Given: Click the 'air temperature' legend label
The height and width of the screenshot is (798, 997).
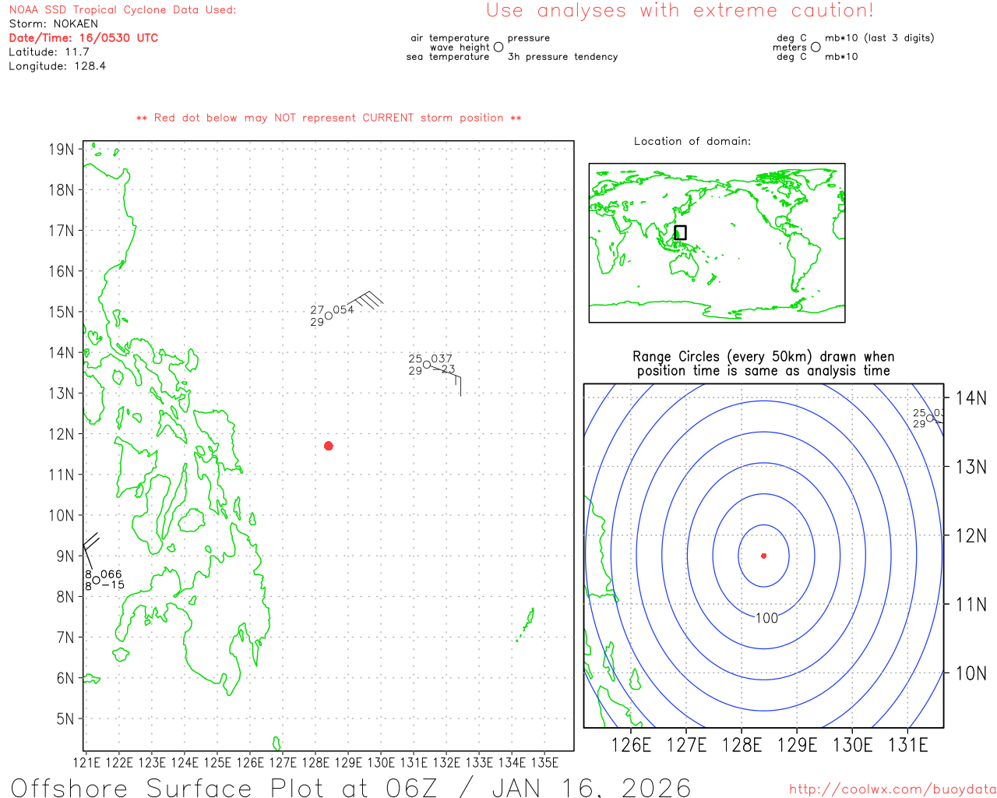Looking at the screenshot, I should [x=450, y=38].
